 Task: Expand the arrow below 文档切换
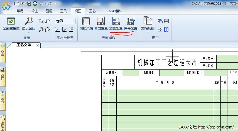click(x=148, y=32)
